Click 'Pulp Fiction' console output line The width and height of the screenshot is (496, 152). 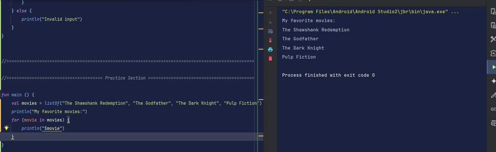point(299,57)
